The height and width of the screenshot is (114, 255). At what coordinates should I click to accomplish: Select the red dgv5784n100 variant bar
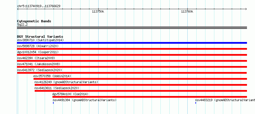[150, 97]
